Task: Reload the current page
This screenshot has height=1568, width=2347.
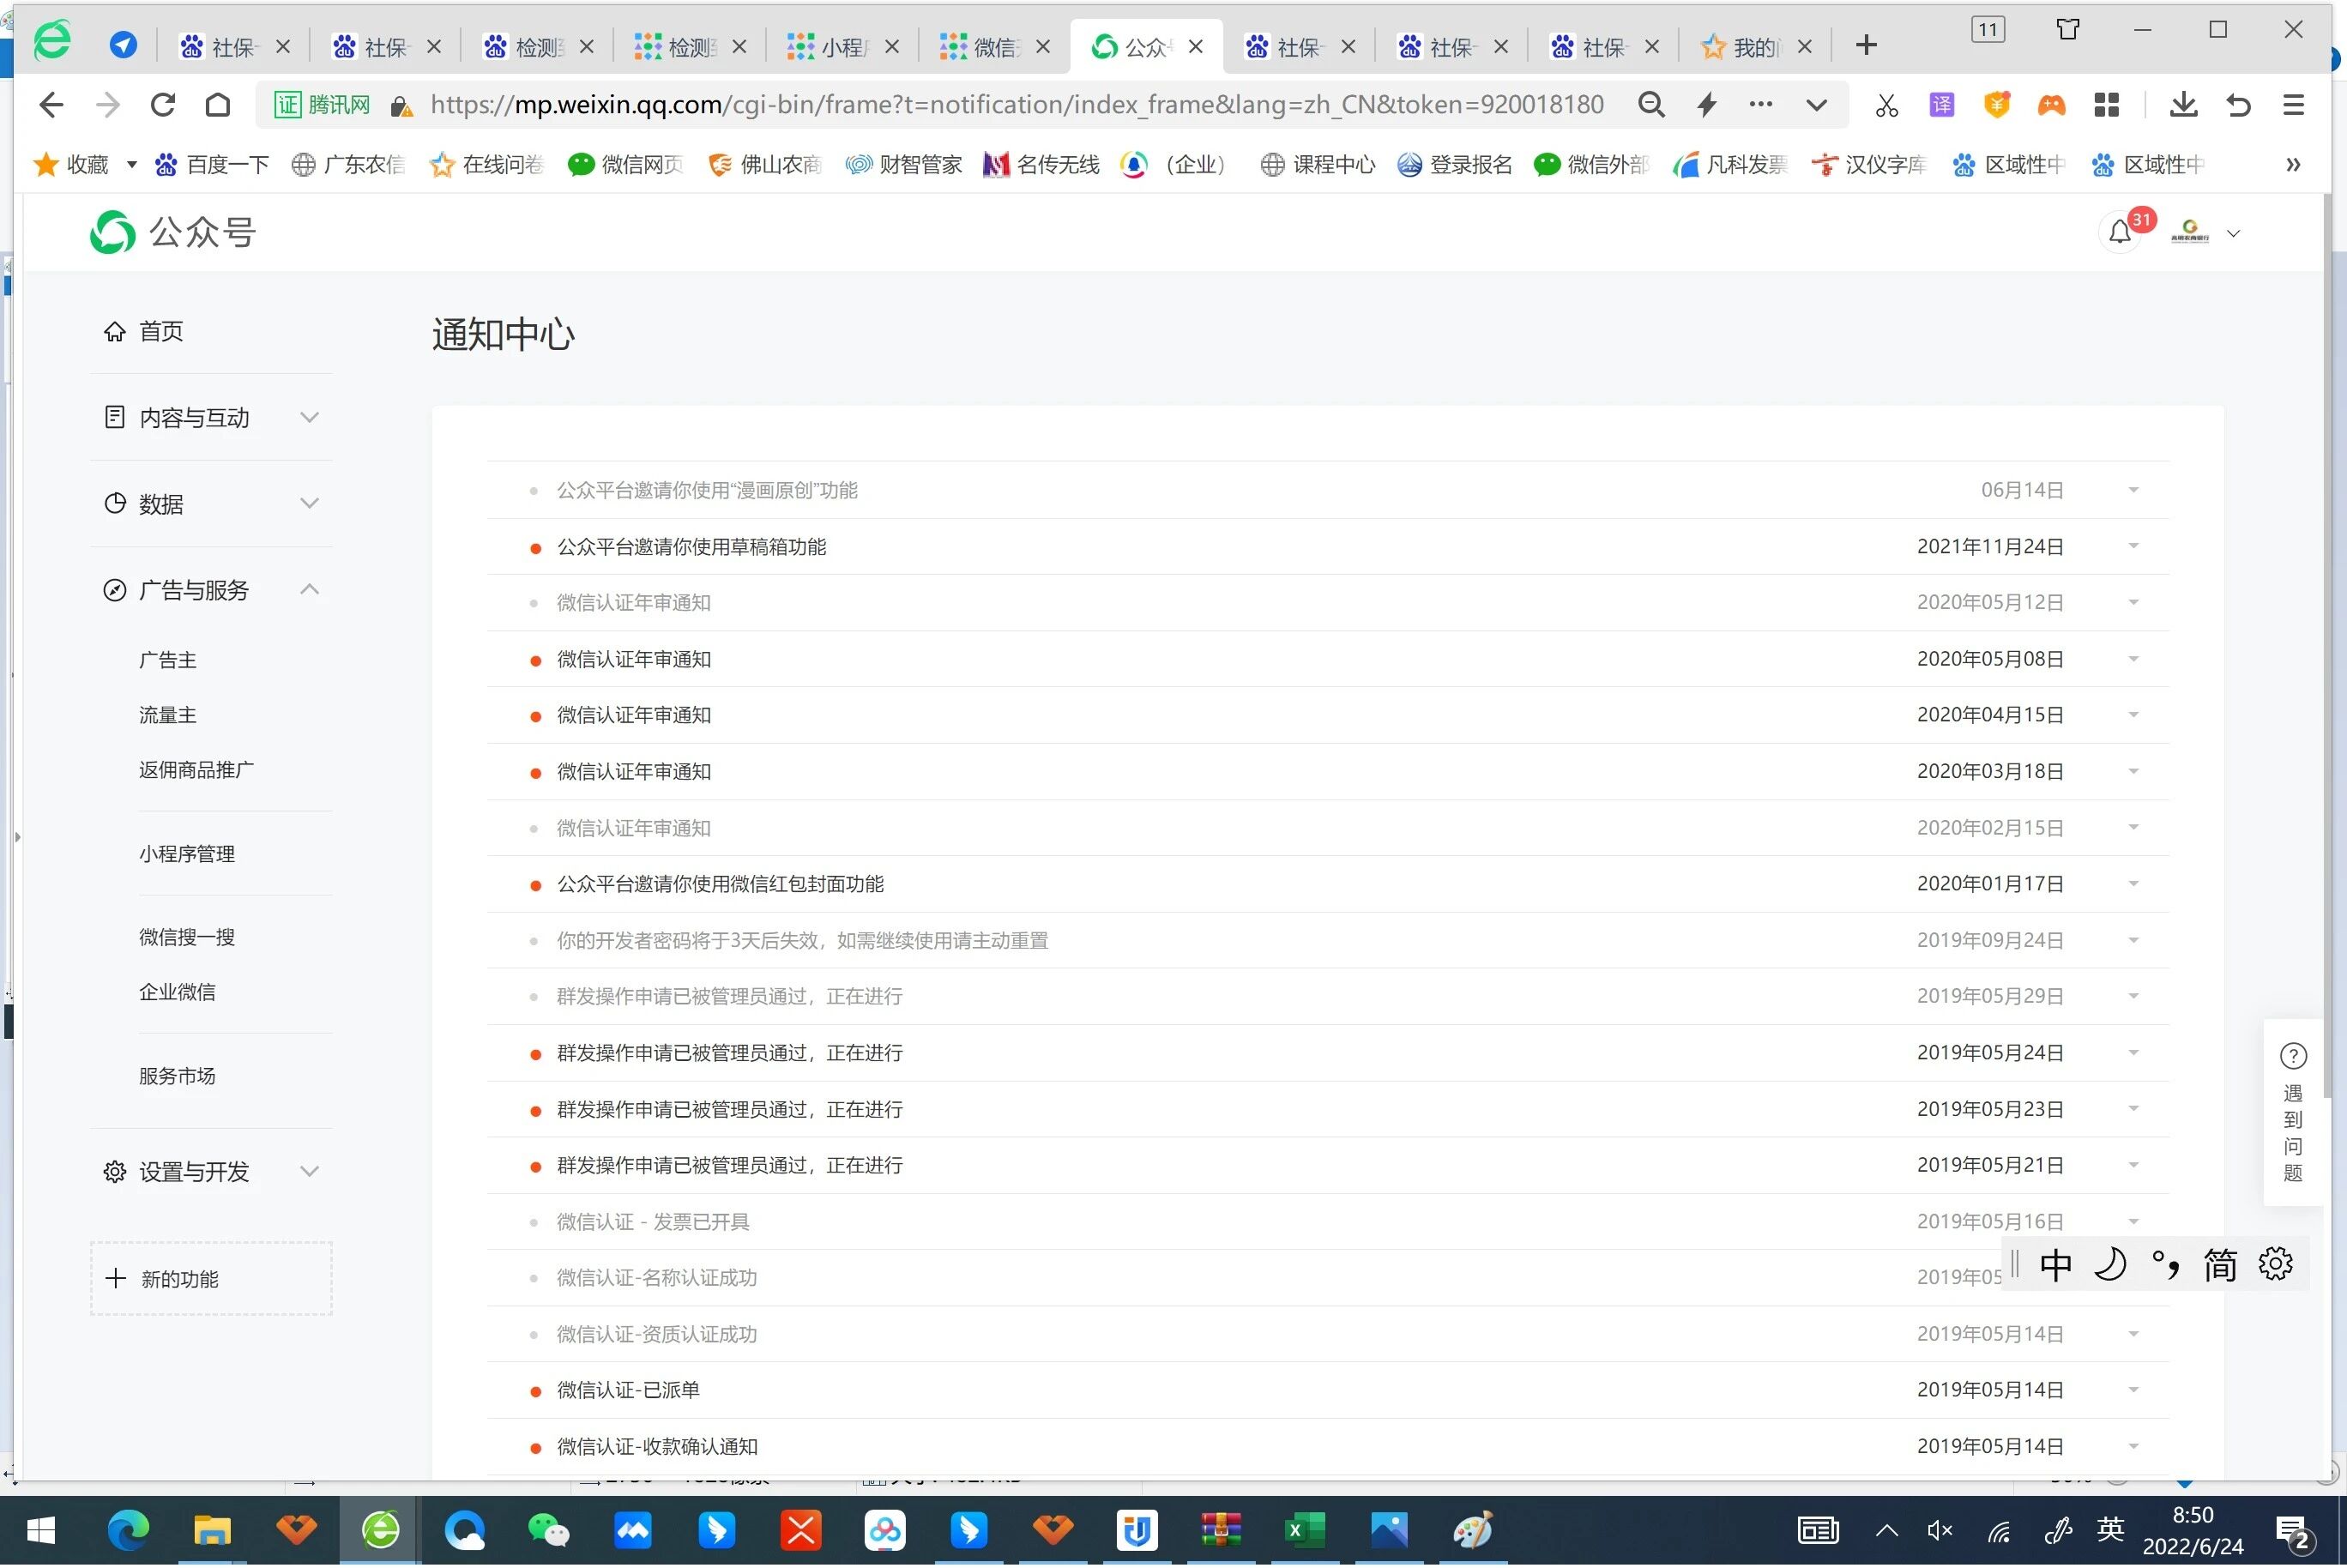Action: (162, 104)
